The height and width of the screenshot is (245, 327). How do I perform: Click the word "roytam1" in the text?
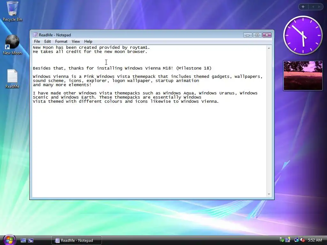click(139, 48)
